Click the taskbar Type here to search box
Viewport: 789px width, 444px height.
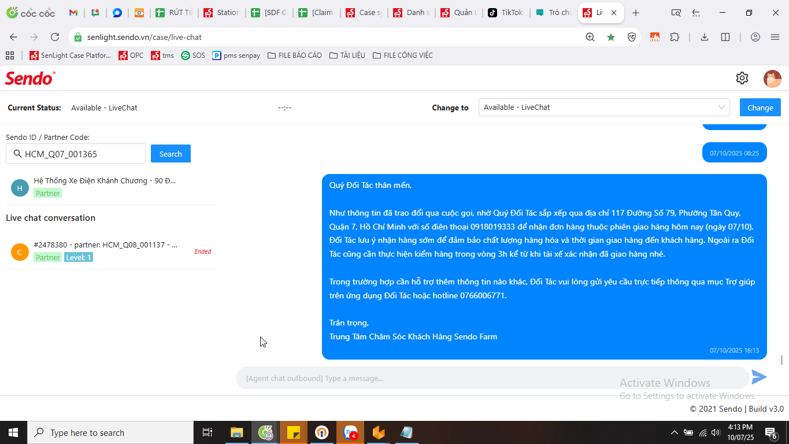pos(110,432)
